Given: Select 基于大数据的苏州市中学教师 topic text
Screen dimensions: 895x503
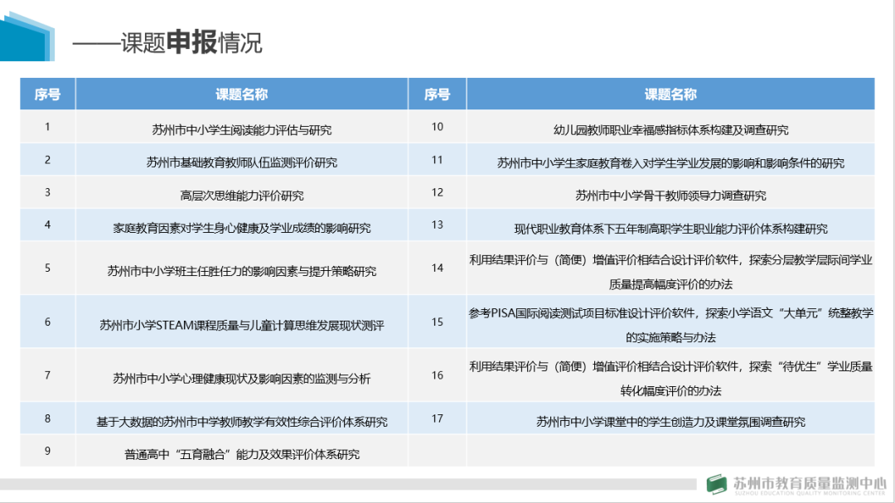Looking at the screenshot, I should [x=241, y=422].
